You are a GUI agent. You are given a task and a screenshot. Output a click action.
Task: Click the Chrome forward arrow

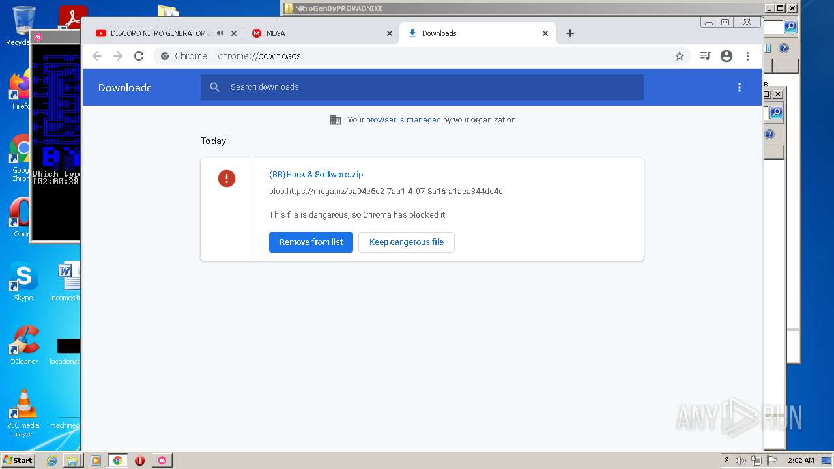click(x=118, y=56)
